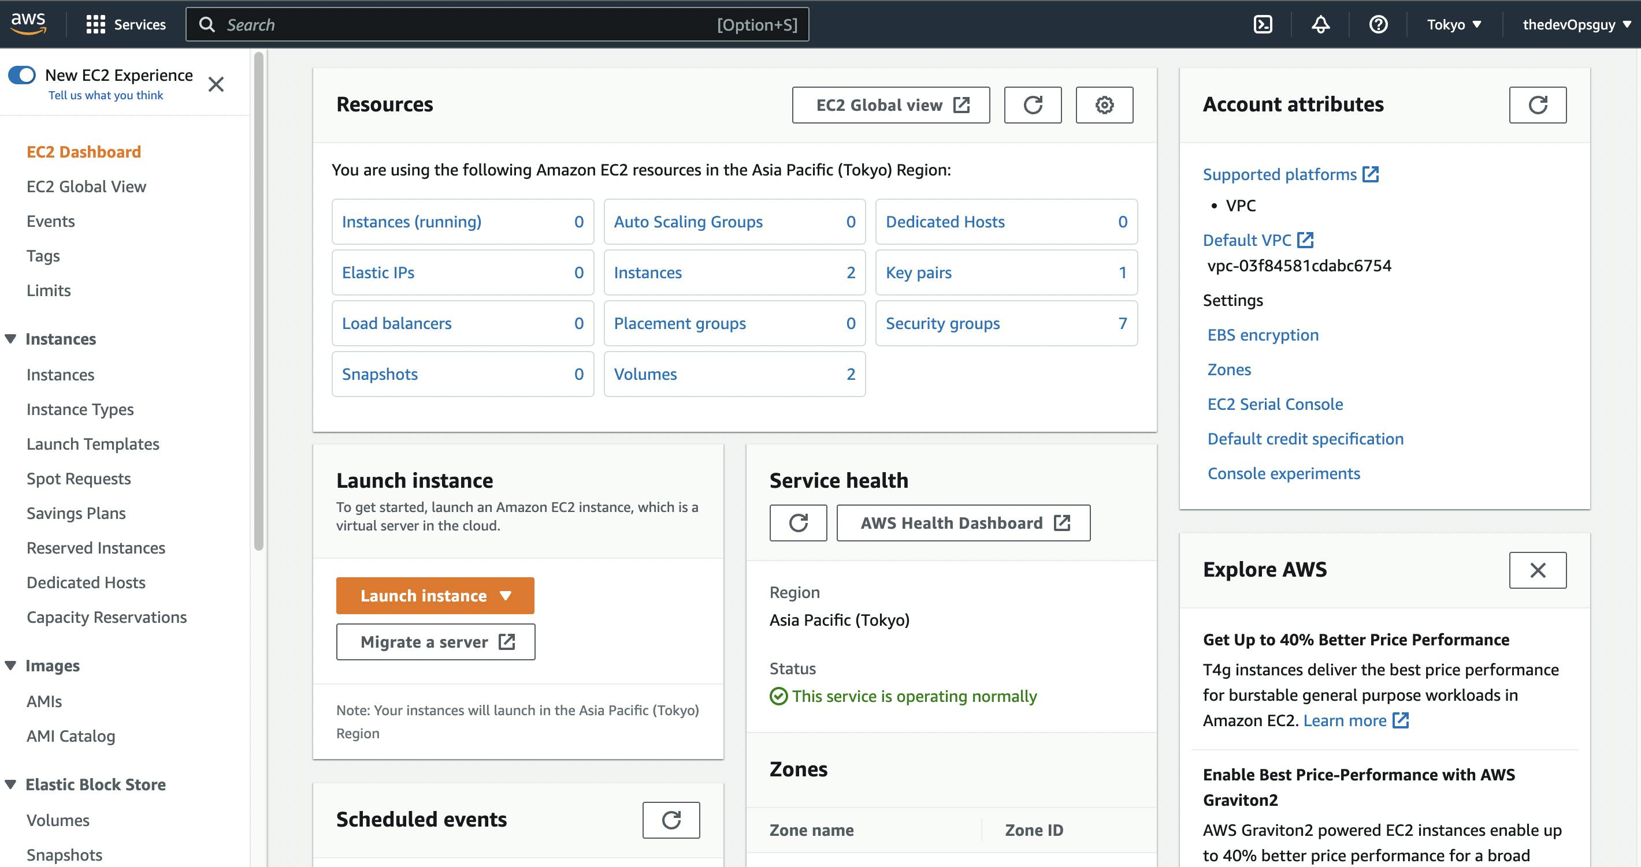Open Console experiments link
Screen dimensions: 1641x867
coord(1284,473)
